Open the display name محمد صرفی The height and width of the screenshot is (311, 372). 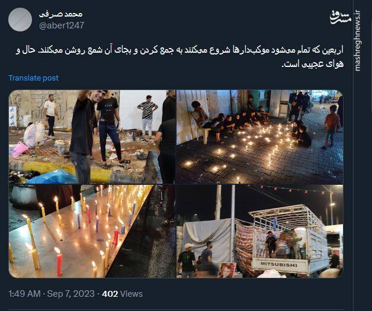click(61, 14)
